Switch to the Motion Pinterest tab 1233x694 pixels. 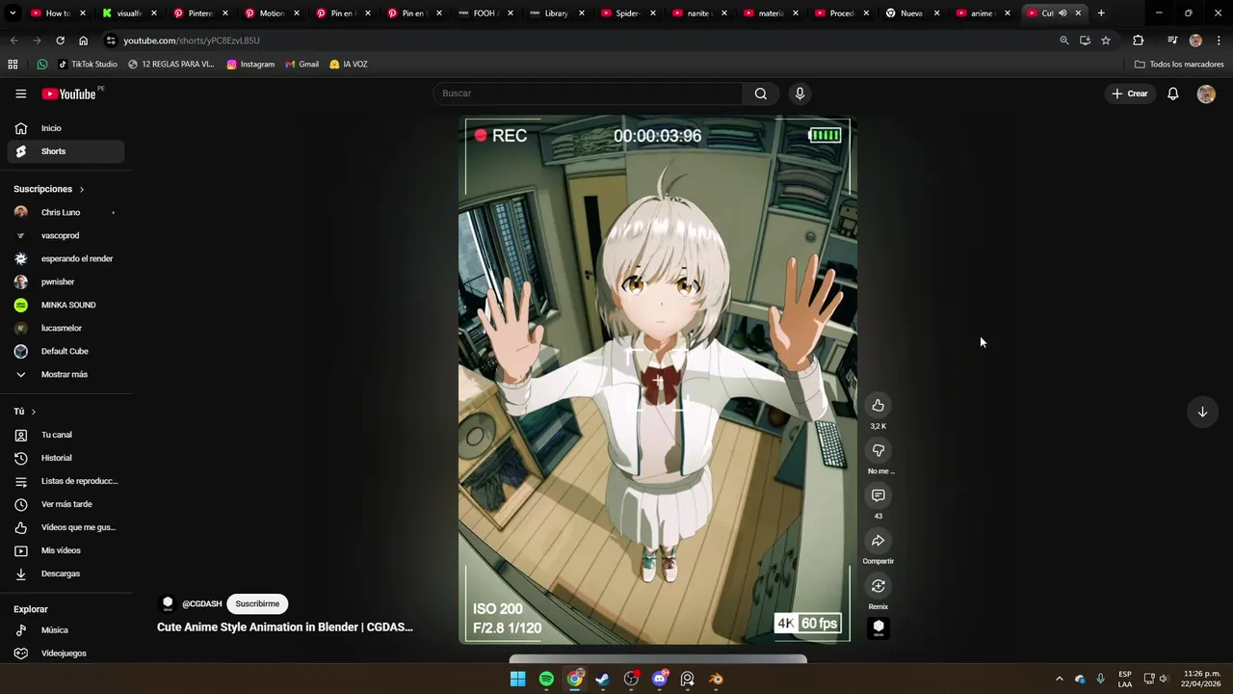272,13
